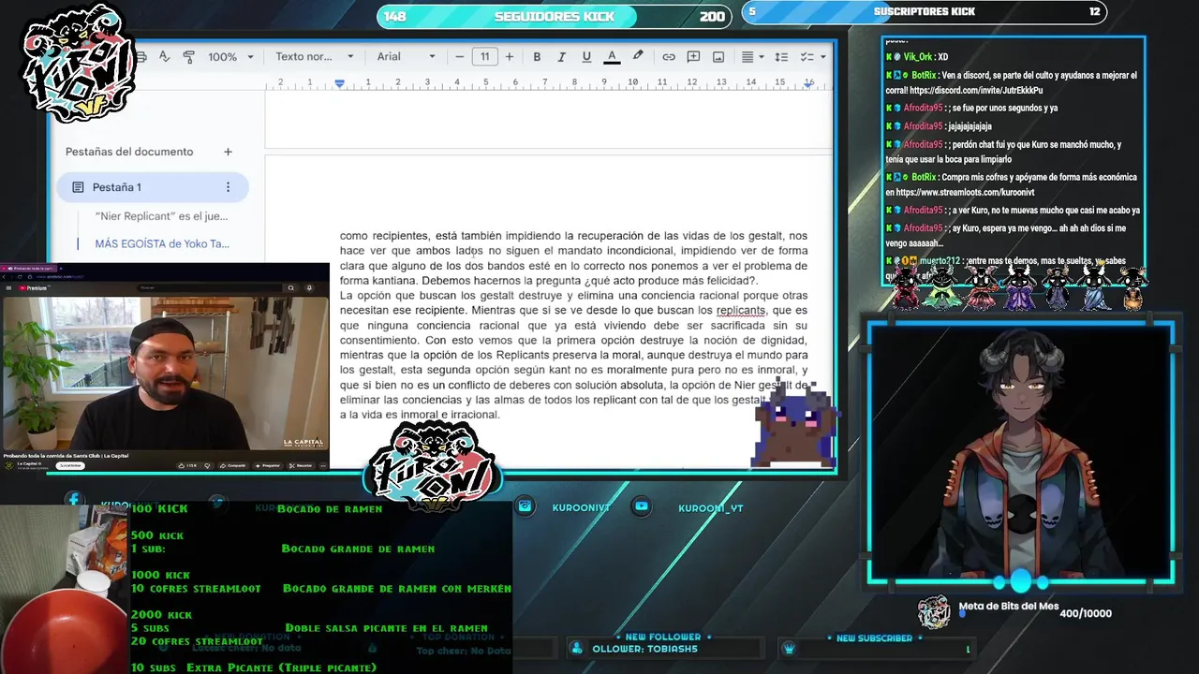Click the like button showing 113 K

click(187, 465)
